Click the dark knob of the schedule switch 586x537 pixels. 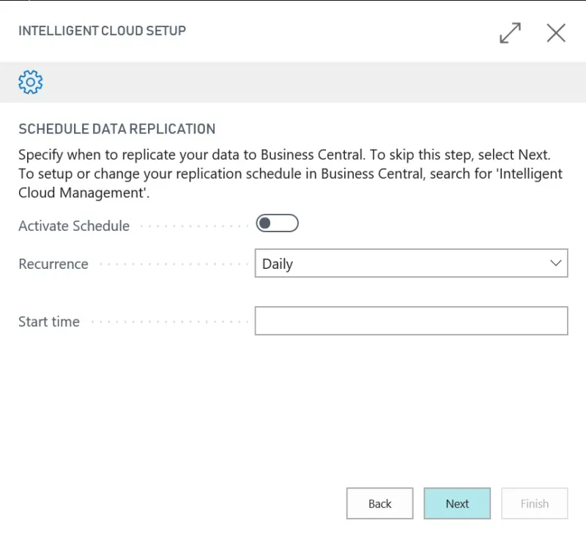[x=265, y=223]
